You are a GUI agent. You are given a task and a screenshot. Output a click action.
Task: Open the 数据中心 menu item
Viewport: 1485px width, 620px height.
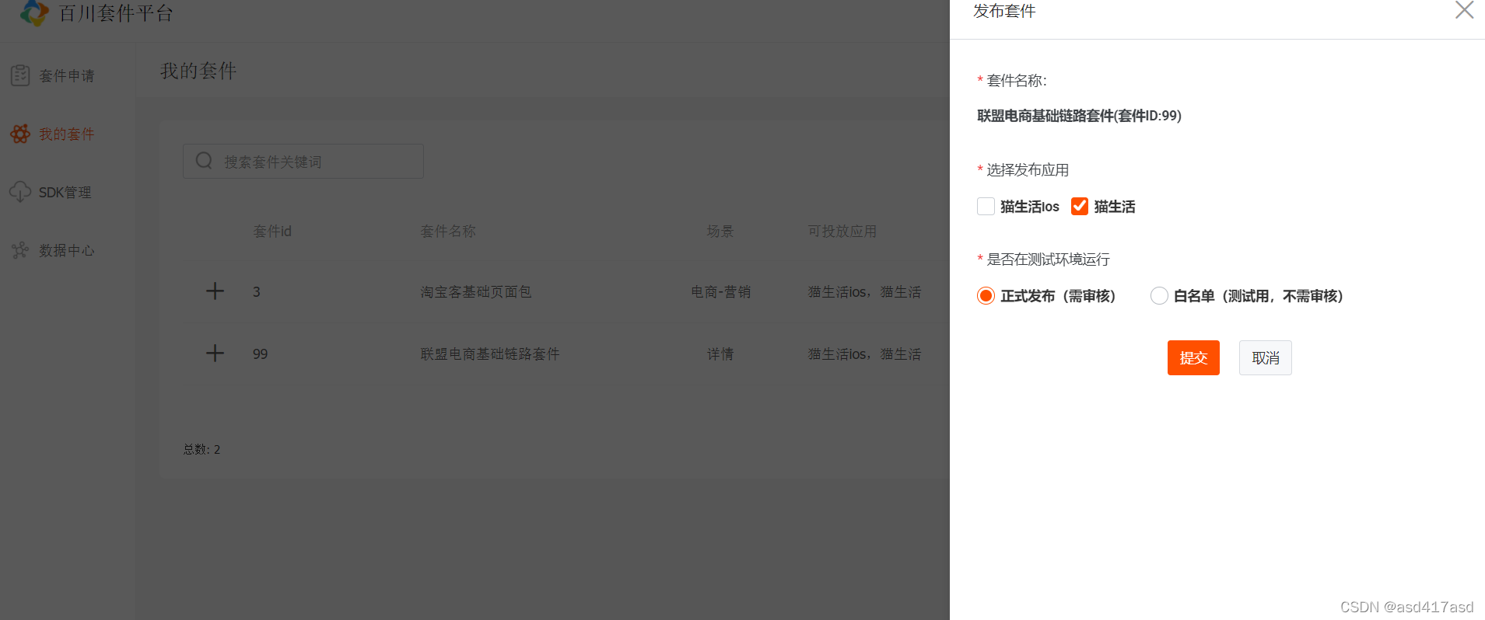(67, 250)
